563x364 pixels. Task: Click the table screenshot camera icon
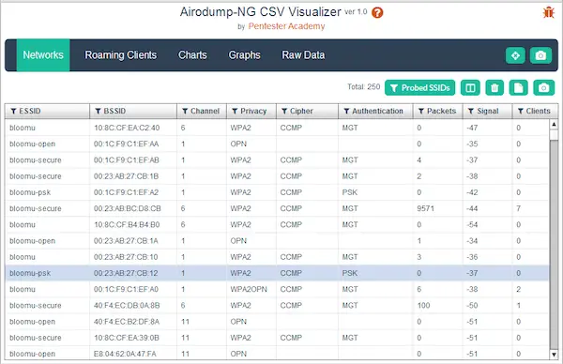[543, 88]
